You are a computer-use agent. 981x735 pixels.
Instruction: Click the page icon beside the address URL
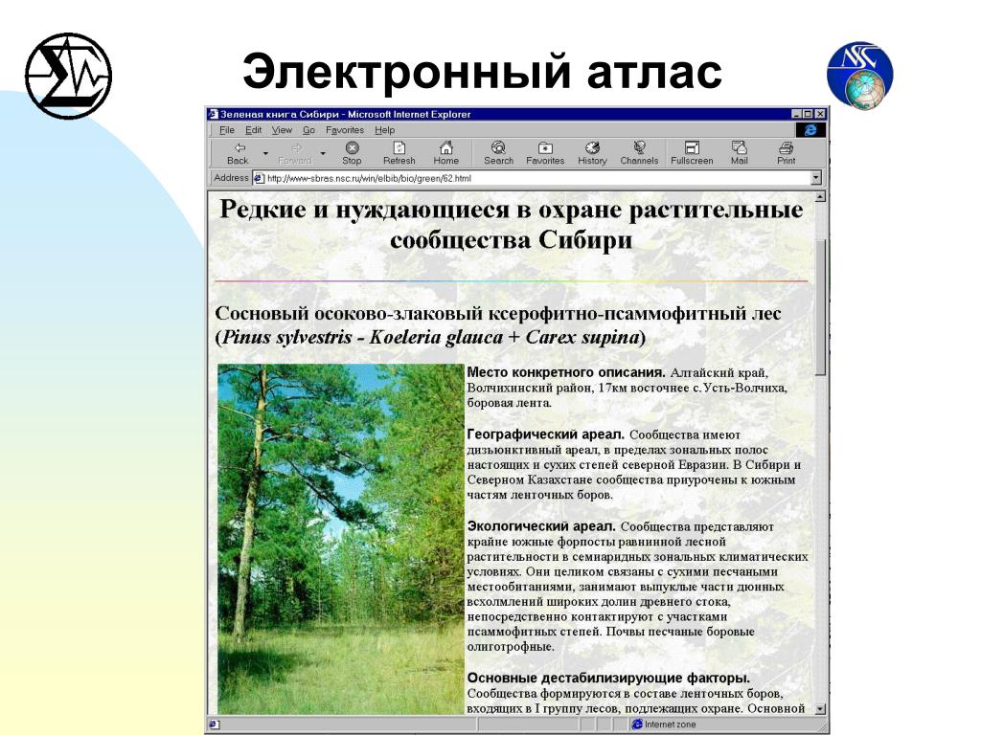point(259,178)
